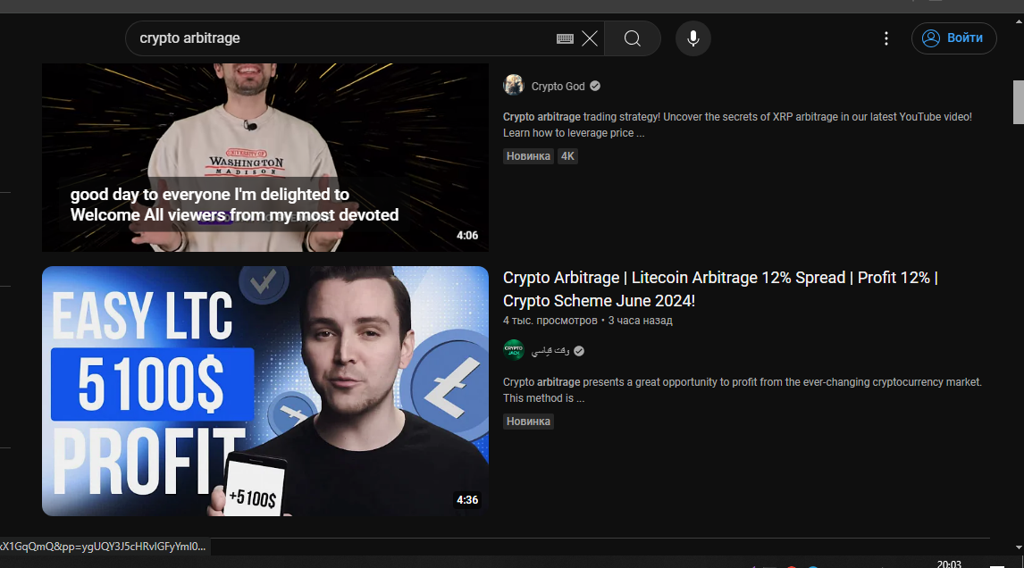
Task: Click the magnifier search button
Action: click(632, 38)
